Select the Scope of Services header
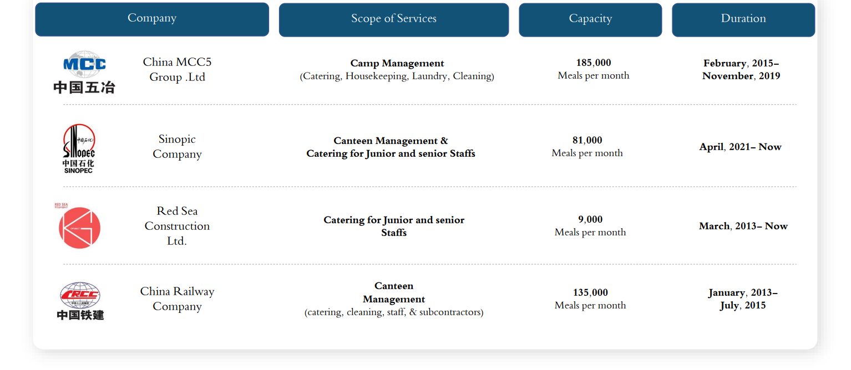The width and height of the screenshot is (851, 370). click(394, 20)
